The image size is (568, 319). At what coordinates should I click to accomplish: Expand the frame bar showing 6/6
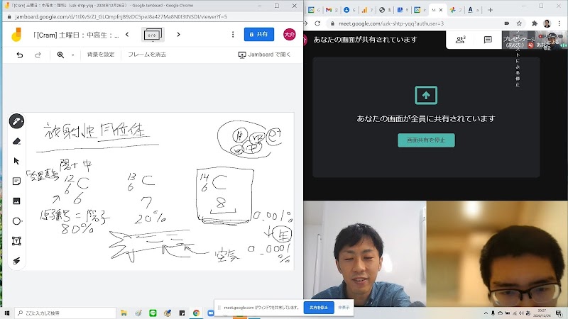[x=153, y=35]
